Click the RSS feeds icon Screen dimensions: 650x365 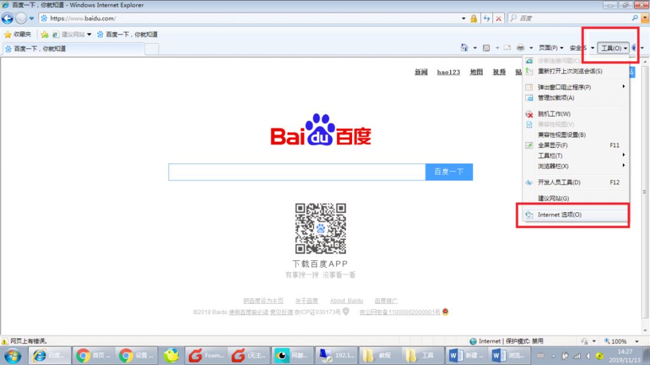click(486, 48)
